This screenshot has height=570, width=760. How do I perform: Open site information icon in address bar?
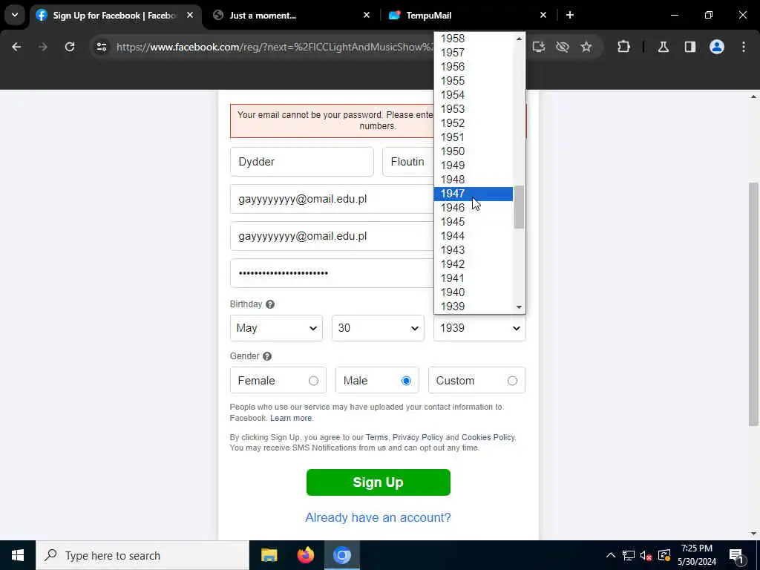[101, 47]
